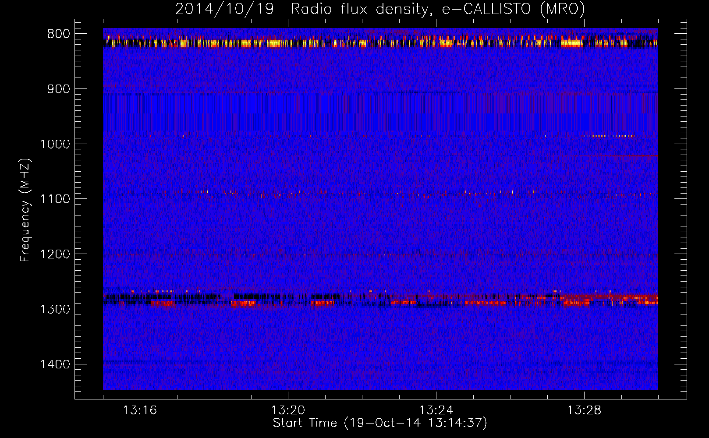Select the 800 frequency axis label
Screen dimensions: 709x438
point(58,34)
